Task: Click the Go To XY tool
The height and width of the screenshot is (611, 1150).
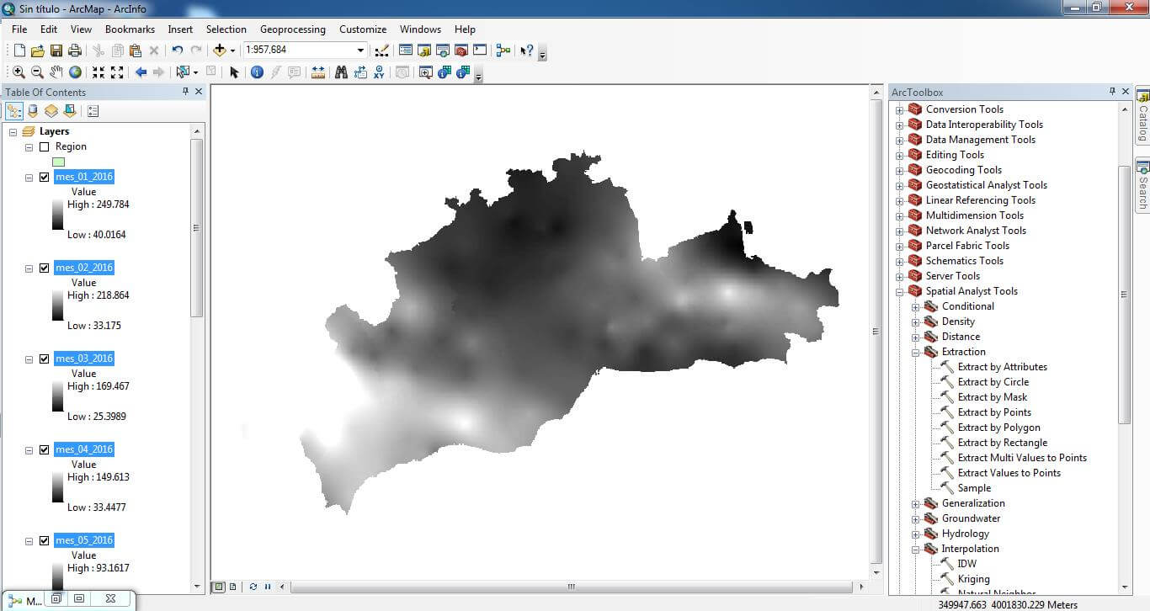Action: pos(379,72)
